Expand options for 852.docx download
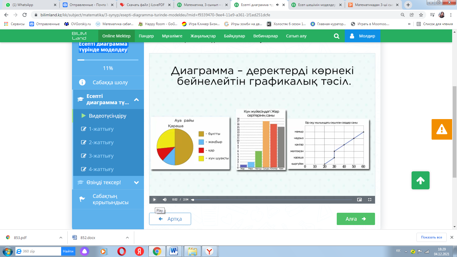The height and width of the screenshot is (257, 457). pos(127,238)
